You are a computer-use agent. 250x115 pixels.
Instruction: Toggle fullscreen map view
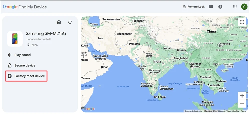(242, 22)
